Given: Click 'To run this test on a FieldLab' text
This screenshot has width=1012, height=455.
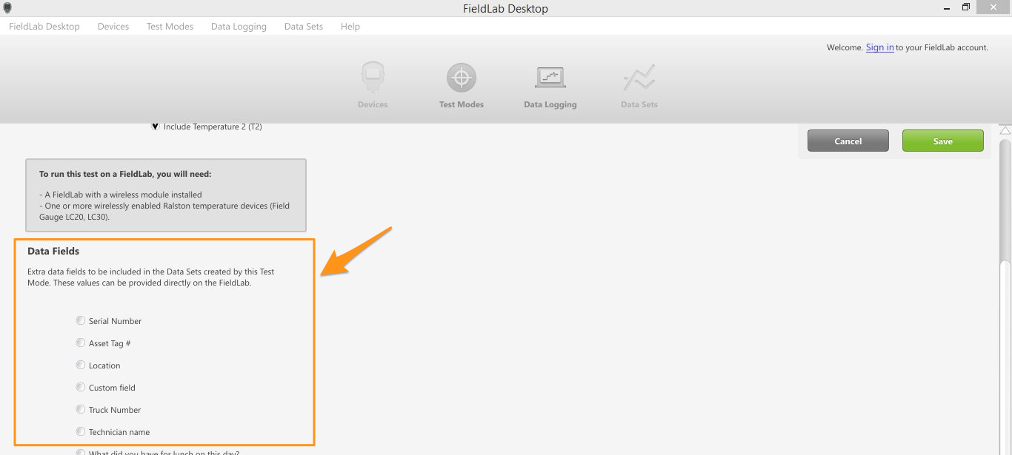Looking at the screenshot, I should point(125,175).
